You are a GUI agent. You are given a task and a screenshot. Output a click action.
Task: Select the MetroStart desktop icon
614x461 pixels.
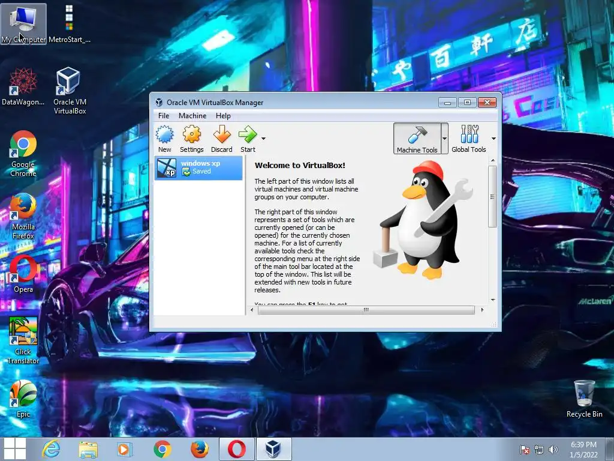coord(70,23)
